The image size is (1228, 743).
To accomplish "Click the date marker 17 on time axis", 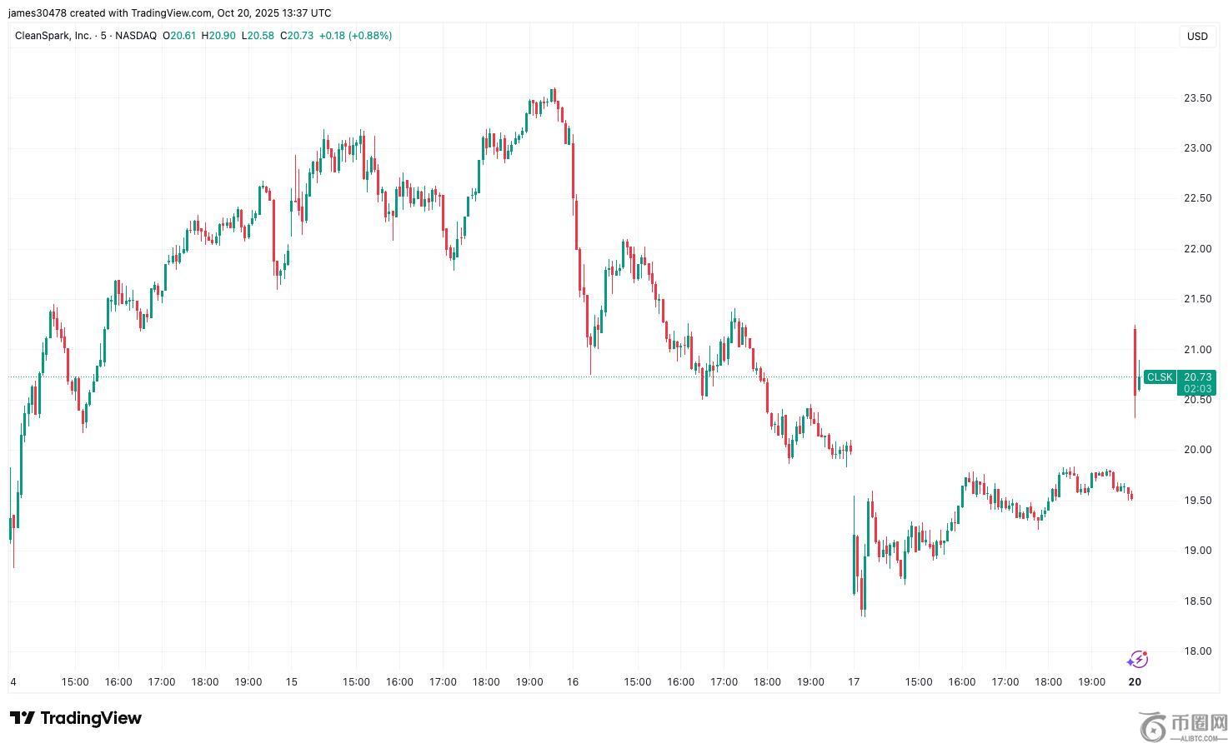I will pyautogui.click(x=854, y=681).
